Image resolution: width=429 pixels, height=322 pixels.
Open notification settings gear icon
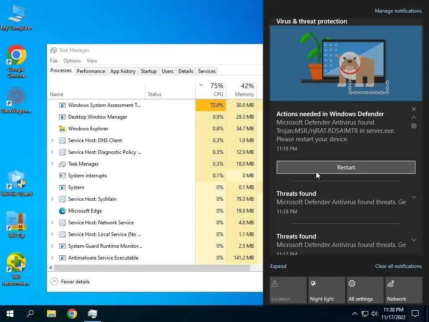(x=414, y=126)
